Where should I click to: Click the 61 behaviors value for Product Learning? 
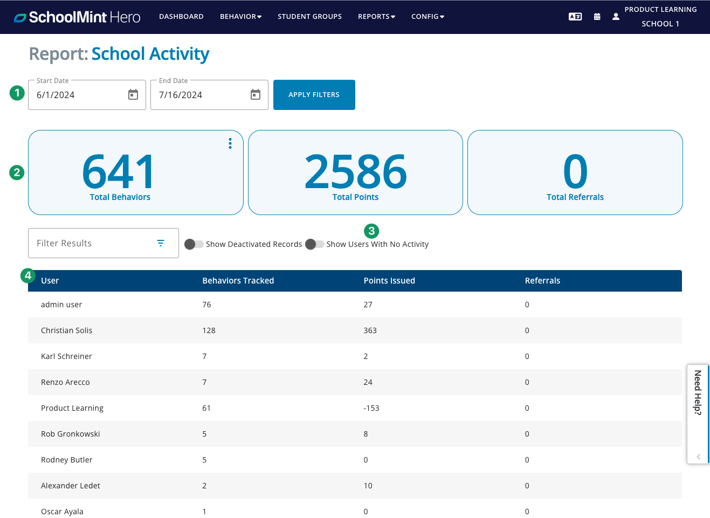(x=206, y=408)
